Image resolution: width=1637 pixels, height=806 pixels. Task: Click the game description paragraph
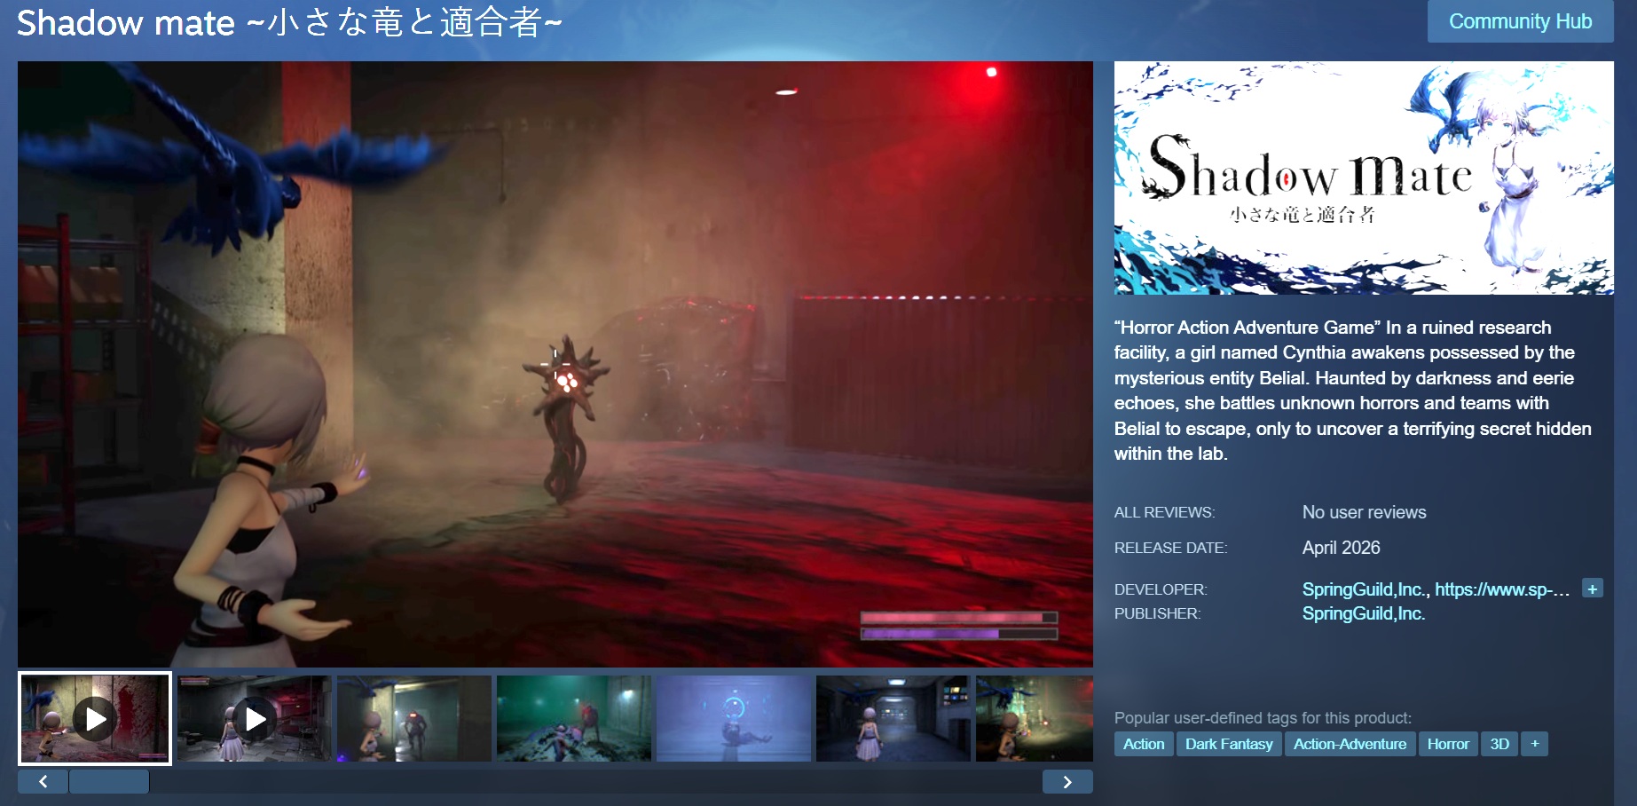[1353, 391]
